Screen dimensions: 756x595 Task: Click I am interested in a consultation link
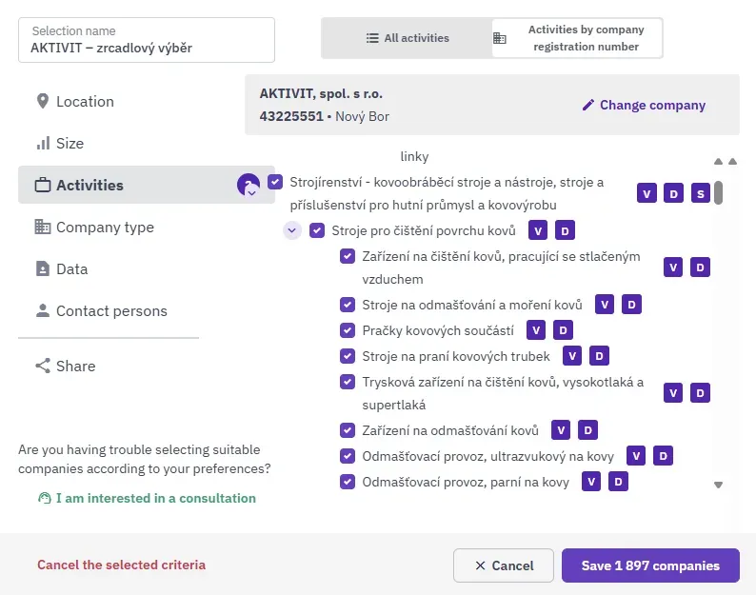(x=156, y=498)
